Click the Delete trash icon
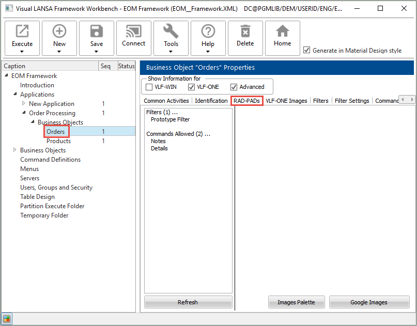 245,32
